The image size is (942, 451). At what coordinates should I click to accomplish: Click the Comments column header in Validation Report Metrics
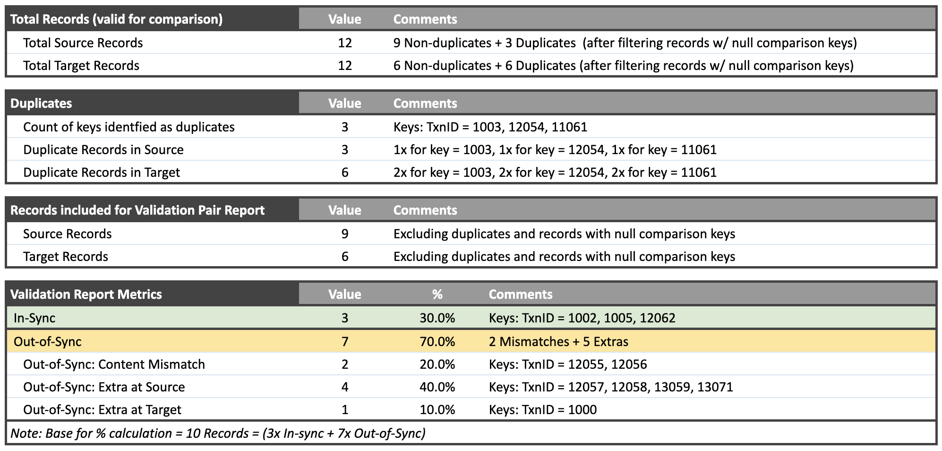(520, 294)
